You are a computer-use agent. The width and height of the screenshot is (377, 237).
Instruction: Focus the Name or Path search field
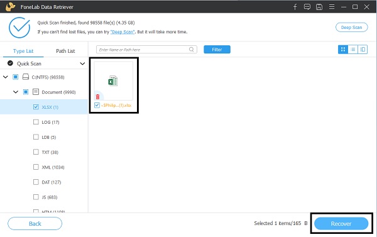[146, 50]
